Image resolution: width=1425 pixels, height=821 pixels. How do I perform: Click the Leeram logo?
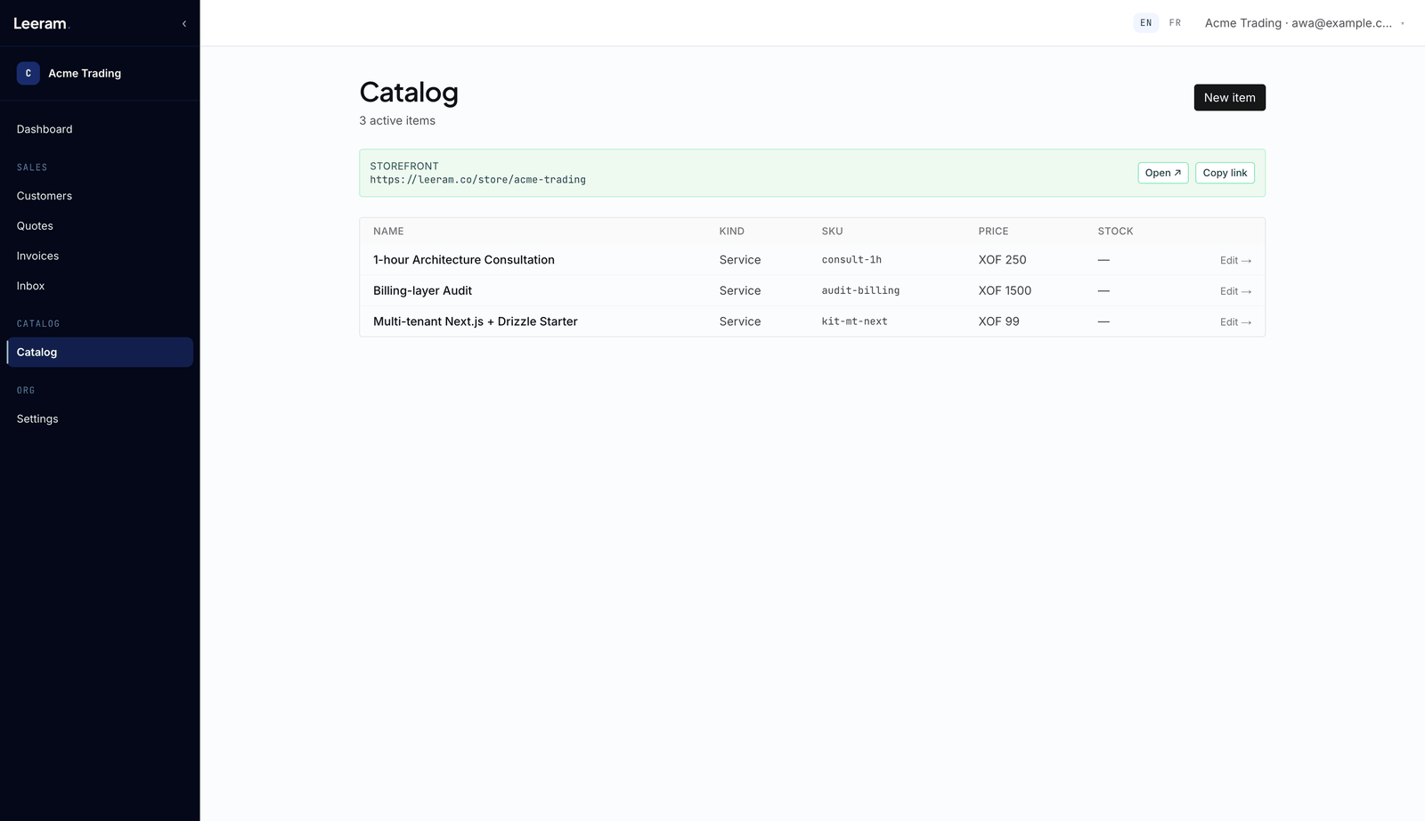(x=40, y=24)
